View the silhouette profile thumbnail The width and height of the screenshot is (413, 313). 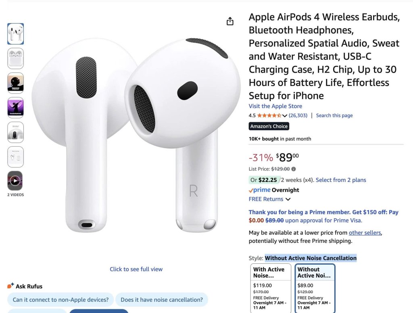pos(16,83)
